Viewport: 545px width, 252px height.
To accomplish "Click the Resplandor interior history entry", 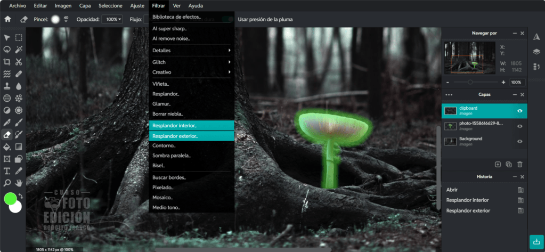I will tap(467, 200).
